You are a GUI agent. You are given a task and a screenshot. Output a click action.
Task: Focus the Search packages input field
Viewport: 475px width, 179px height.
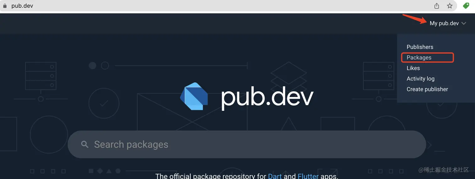click(x=247, y=144)
